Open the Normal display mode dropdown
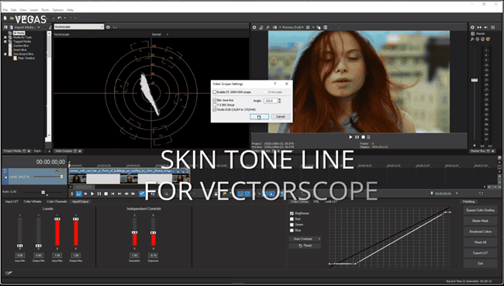Viewport: 504px width, 286px height. (x=160, y=34)
